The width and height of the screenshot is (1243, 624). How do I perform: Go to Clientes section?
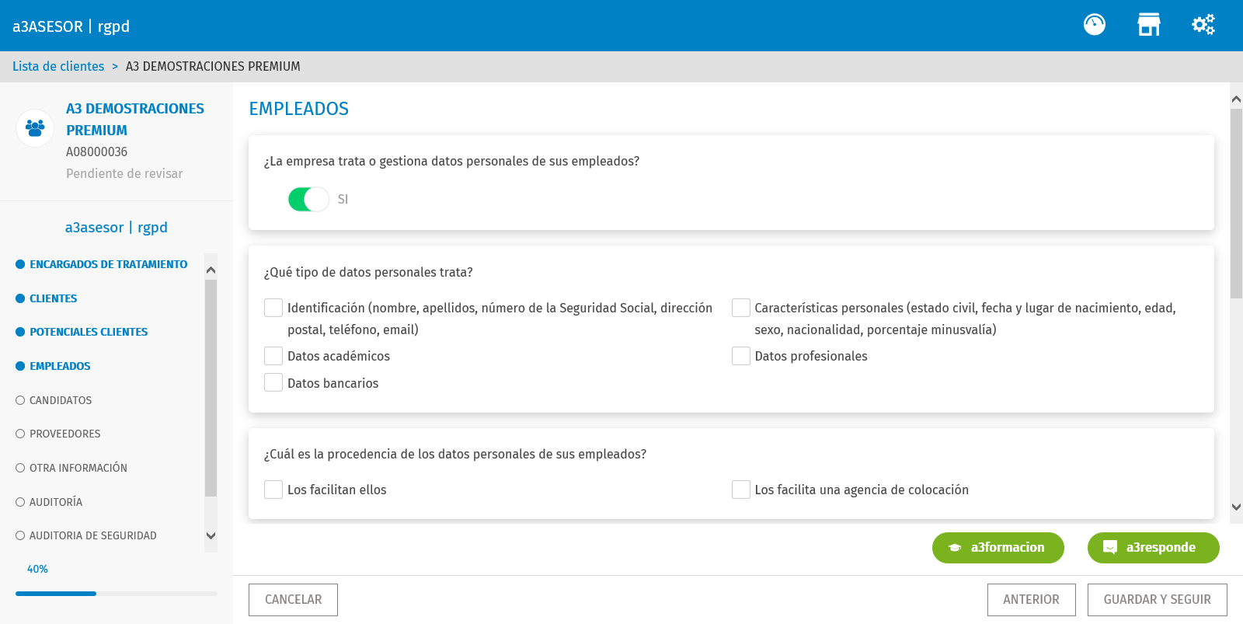coord(53,298)
